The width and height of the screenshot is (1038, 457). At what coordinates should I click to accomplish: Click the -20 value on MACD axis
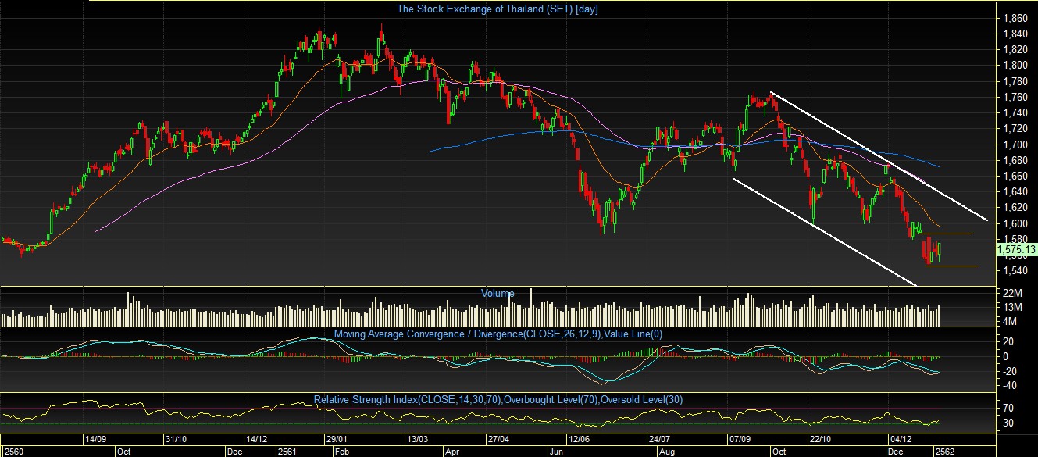[x=1011, y=371]
